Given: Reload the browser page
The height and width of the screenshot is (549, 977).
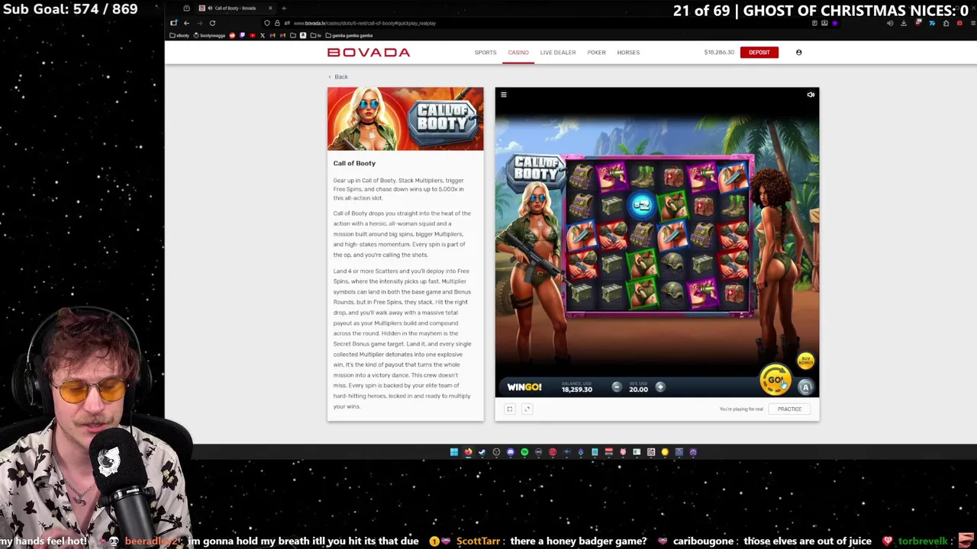Looking at the screenshot, I should [212, 23].
